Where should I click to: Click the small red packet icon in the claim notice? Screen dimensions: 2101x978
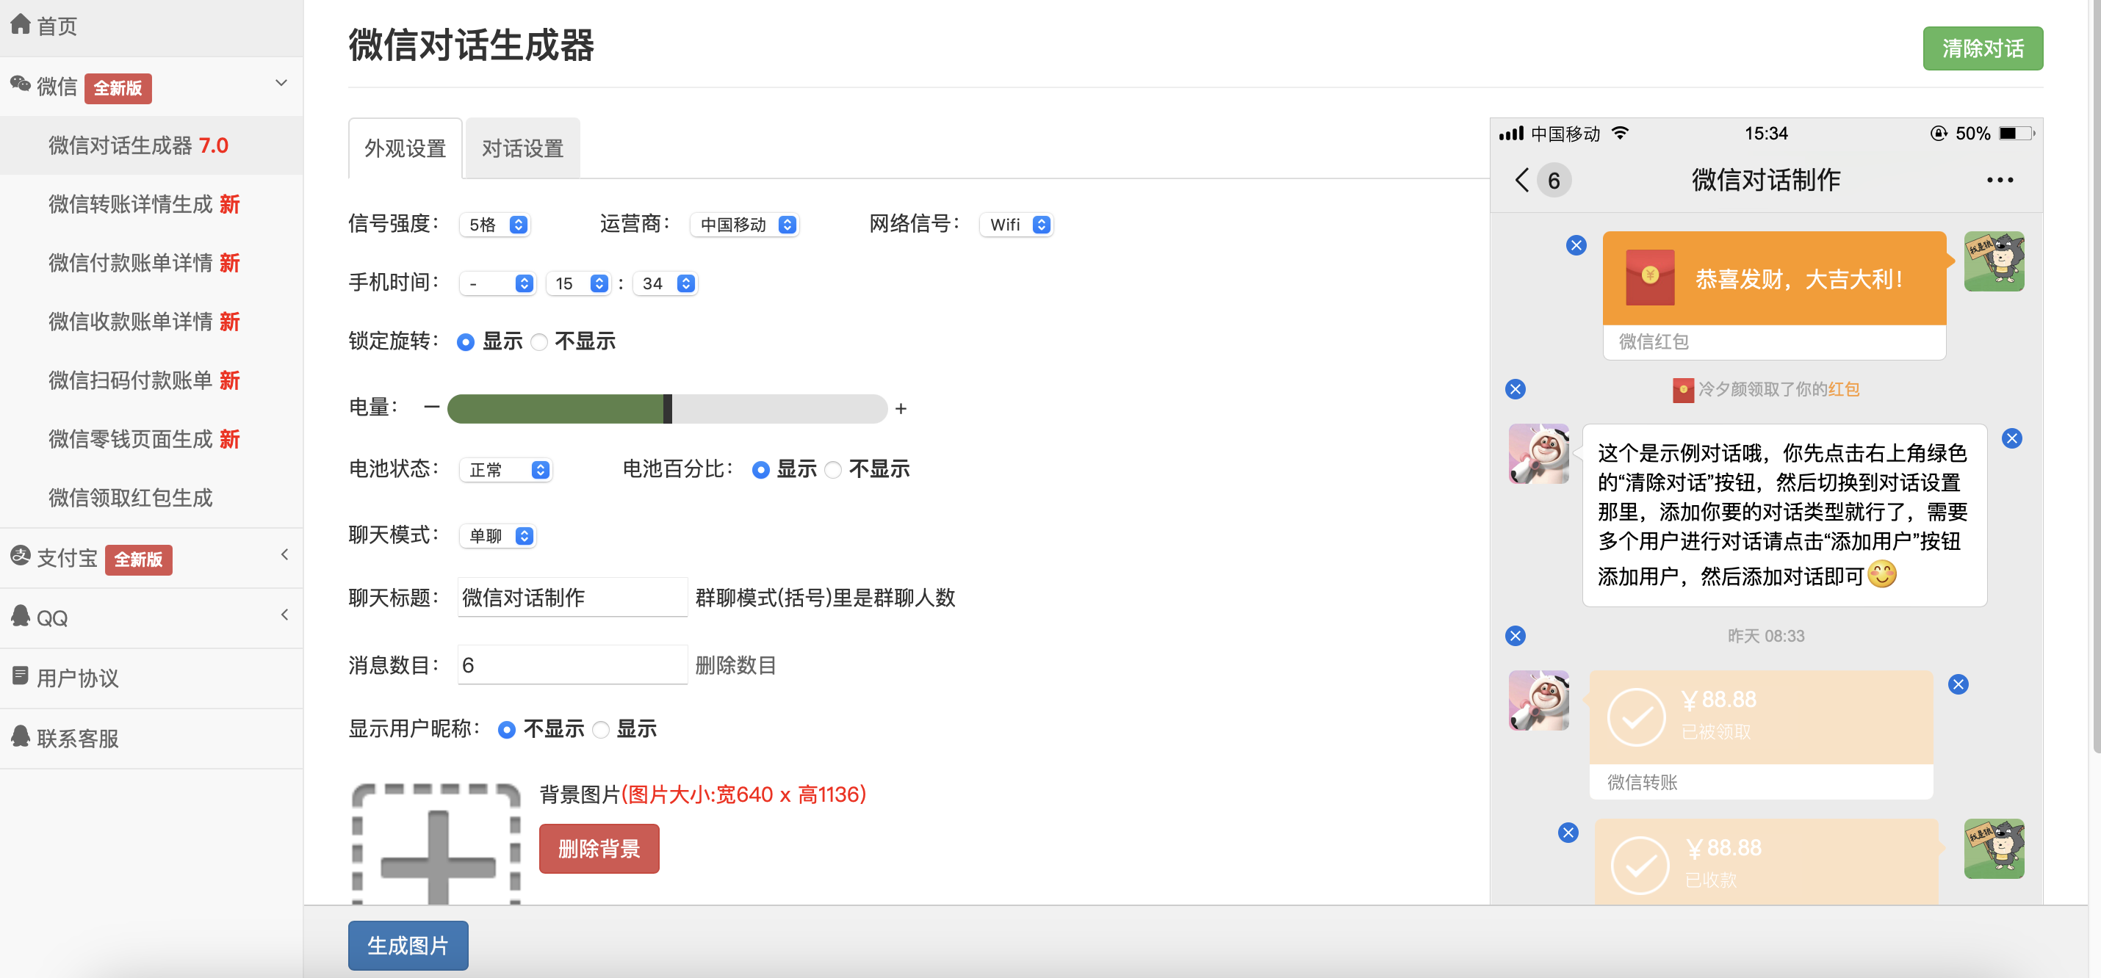click(x=1682, y=391)
